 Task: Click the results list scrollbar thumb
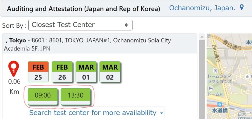(x=202, y=79)
